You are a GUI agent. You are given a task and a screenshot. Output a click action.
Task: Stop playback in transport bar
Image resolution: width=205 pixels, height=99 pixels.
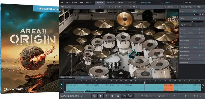tap(100, 96)
